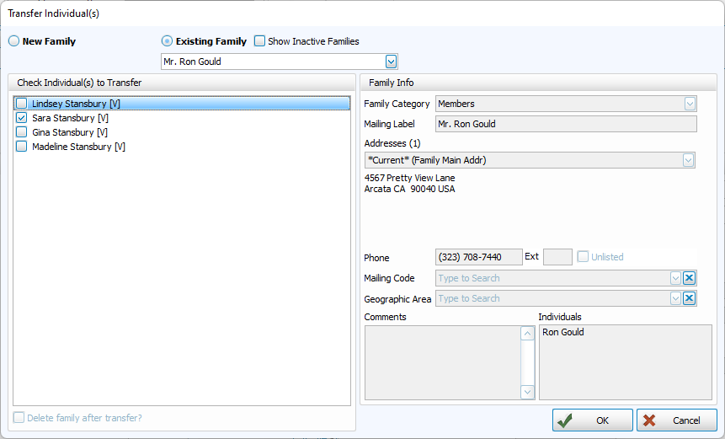Click the phone number field

click(x=478, y=257)
